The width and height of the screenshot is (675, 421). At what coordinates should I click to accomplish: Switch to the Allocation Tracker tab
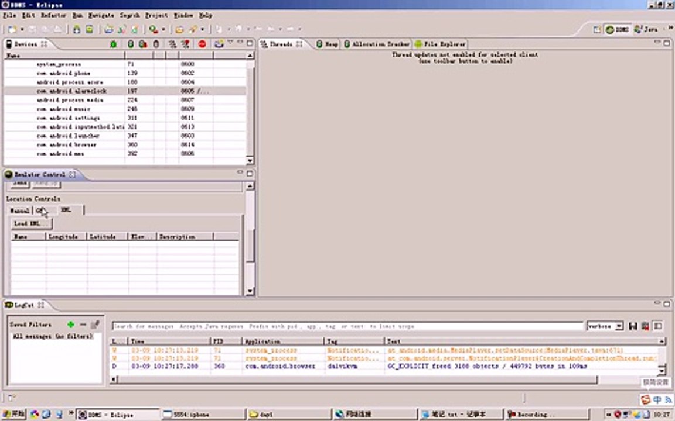377,44
